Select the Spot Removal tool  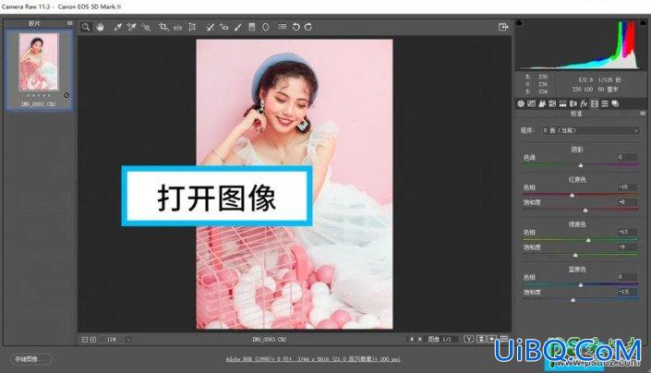(211, 27)
